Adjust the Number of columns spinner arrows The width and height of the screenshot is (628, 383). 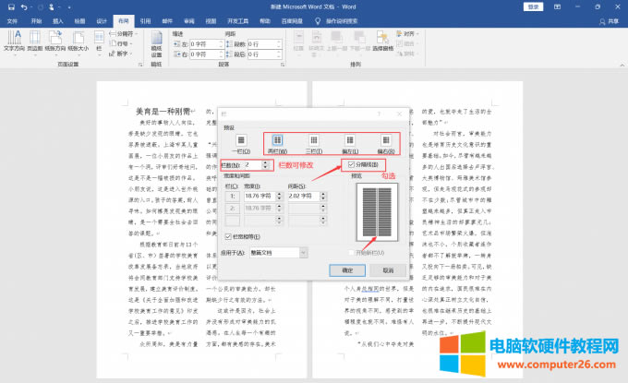(265, 165)
